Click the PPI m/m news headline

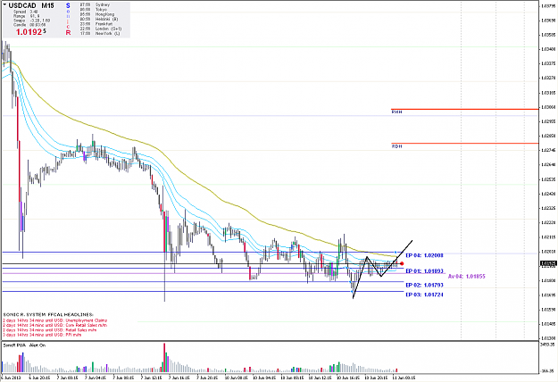coord(42,335)
